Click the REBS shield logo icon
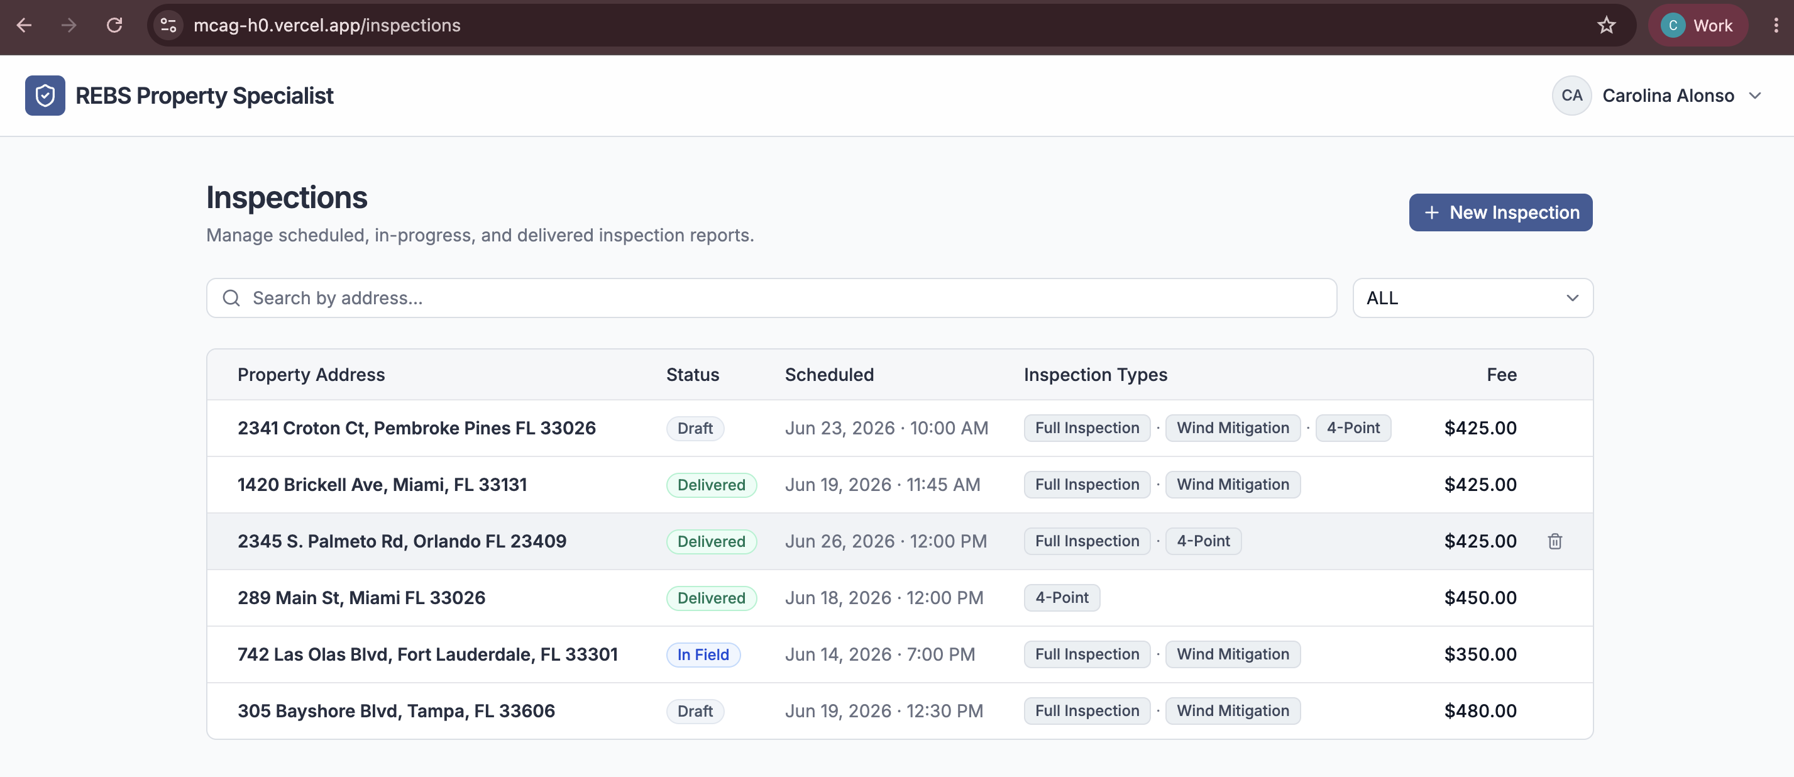The height and width of the screenshot is (777, 1794). tap(45, 96)
